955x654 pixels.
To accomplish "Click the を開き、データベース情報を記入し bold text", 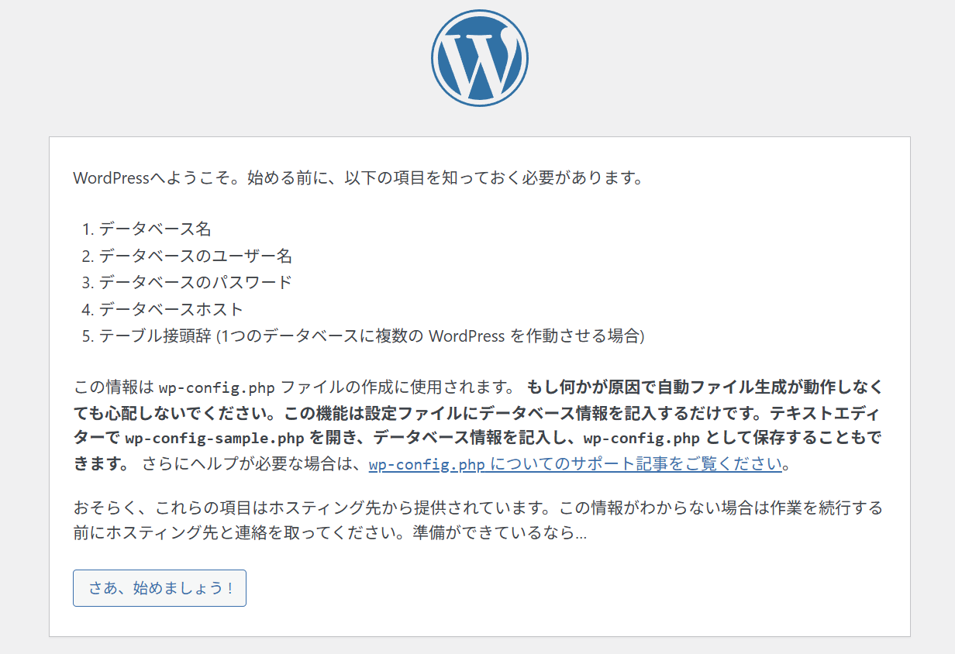I will pyautogui.click(x=442, y=438).
